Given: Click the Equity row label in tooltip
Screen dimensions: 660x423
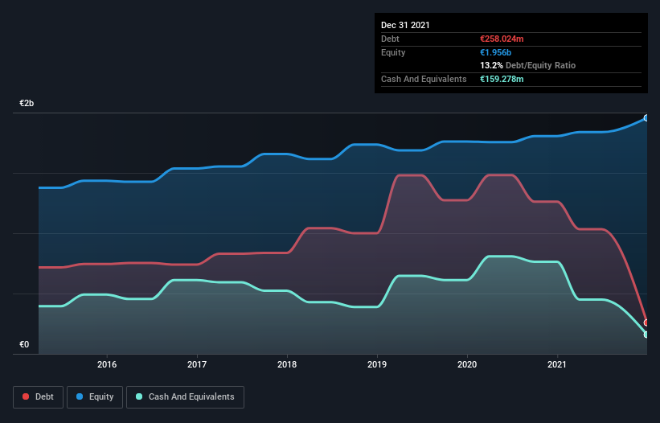Looking at the screenshot, I should coord(393,52).
